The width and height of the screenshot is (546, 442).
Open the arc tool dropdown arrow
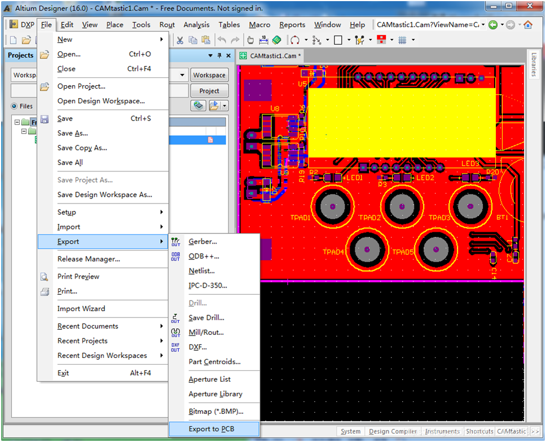tap(306, 40)
